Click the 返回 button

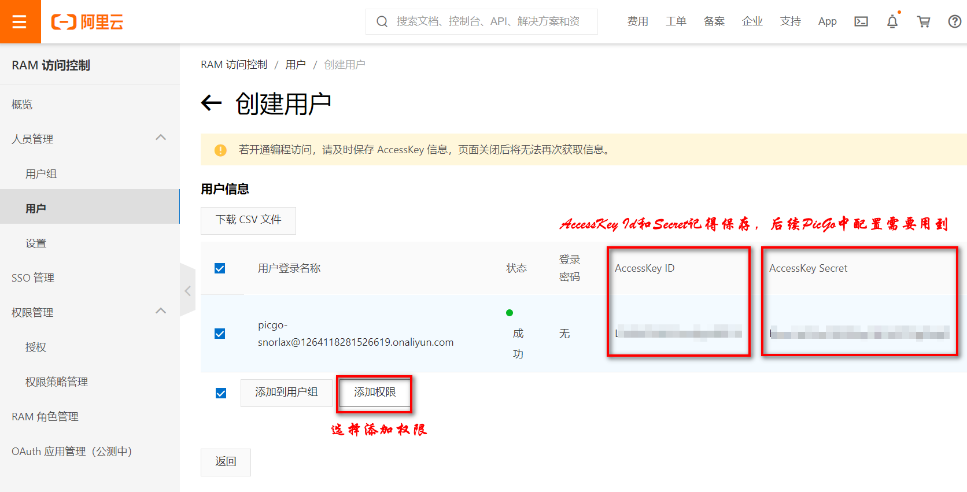point(226,462)
